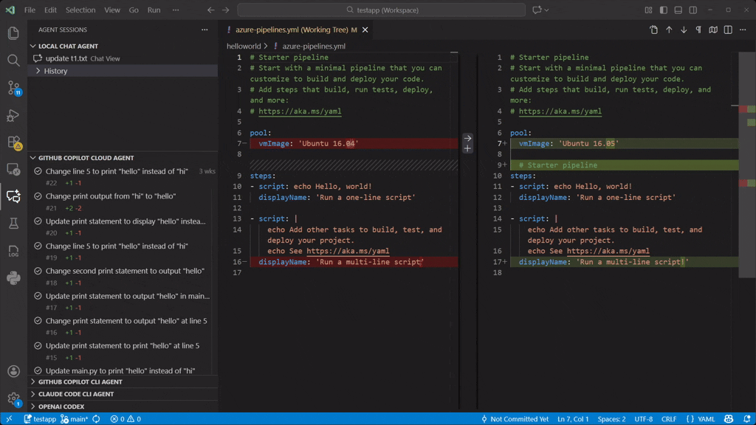Toggle the Primary Side Bar visibility

coord(664,10)
